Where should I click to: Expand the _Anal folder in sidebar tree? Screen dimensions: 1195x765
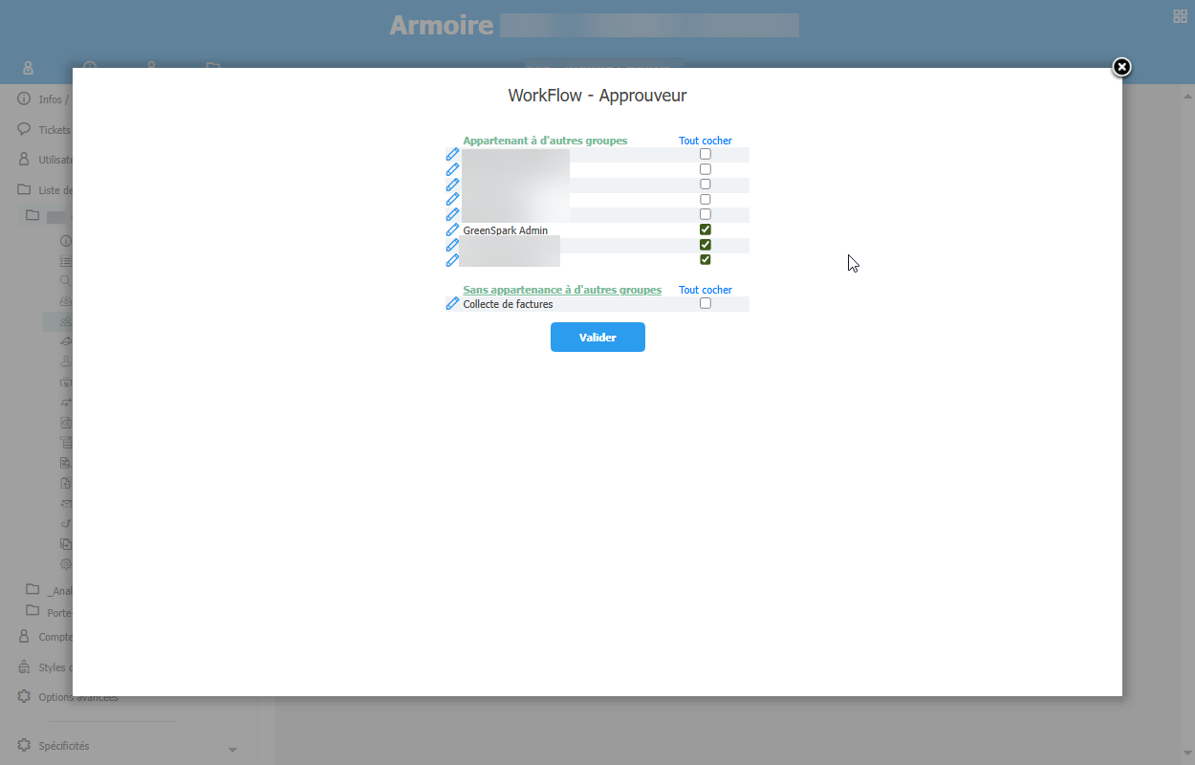tap(33, 590)
